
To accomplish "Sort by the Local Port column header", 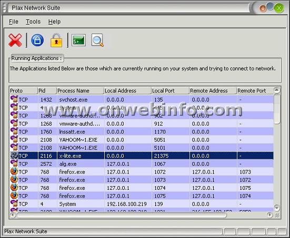I will pyautogui.click(x=171, y=91).
